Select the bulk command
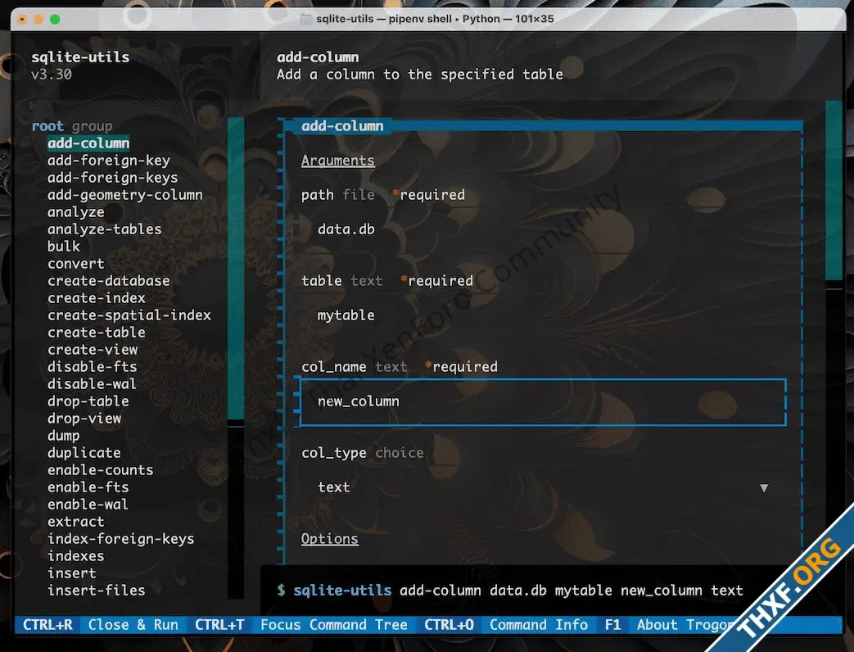The width and height of the screenshot is (854, 652). 64,247
